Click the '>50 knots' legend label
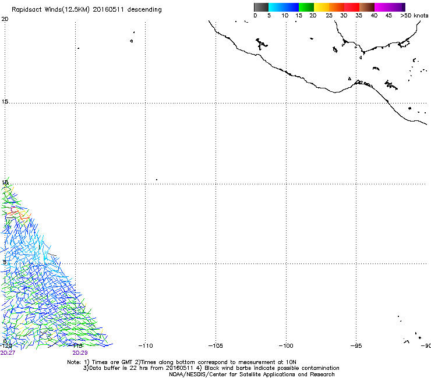The height and width of the screenshot is (378, 431). click(x=414, y=16)
